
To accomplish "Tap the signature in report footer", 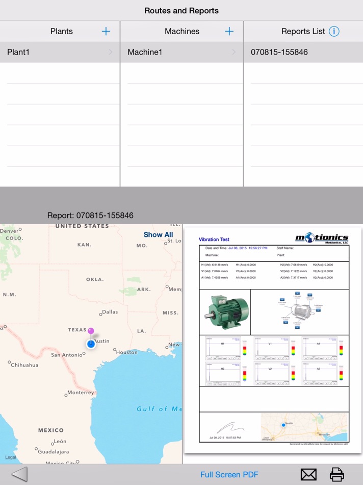I will tap(230, 427).
